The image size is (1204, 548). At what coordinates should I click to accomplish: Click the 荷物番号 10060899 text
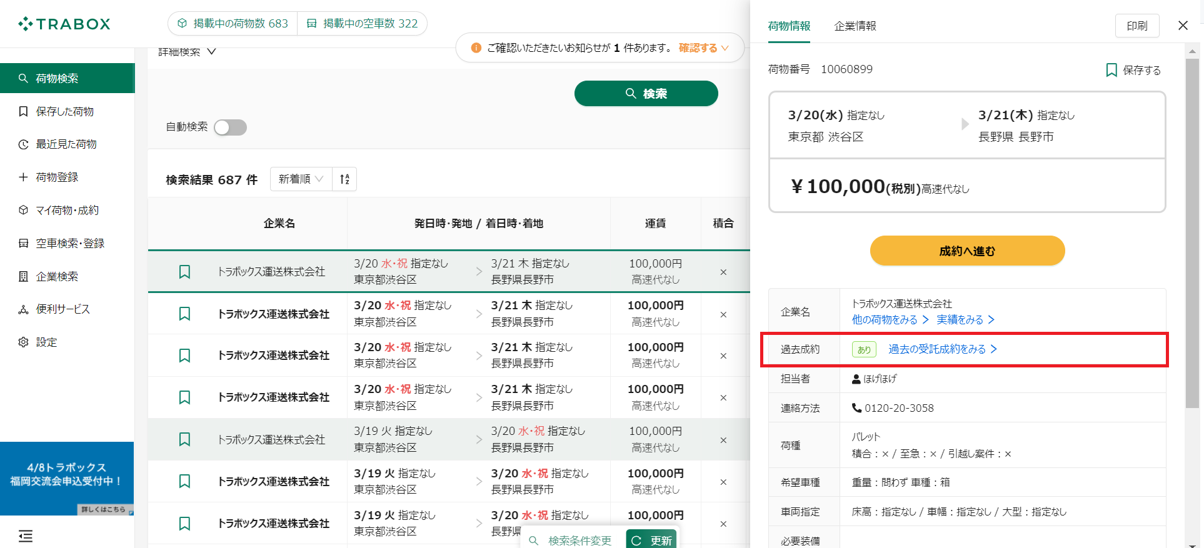coord(820,69)
